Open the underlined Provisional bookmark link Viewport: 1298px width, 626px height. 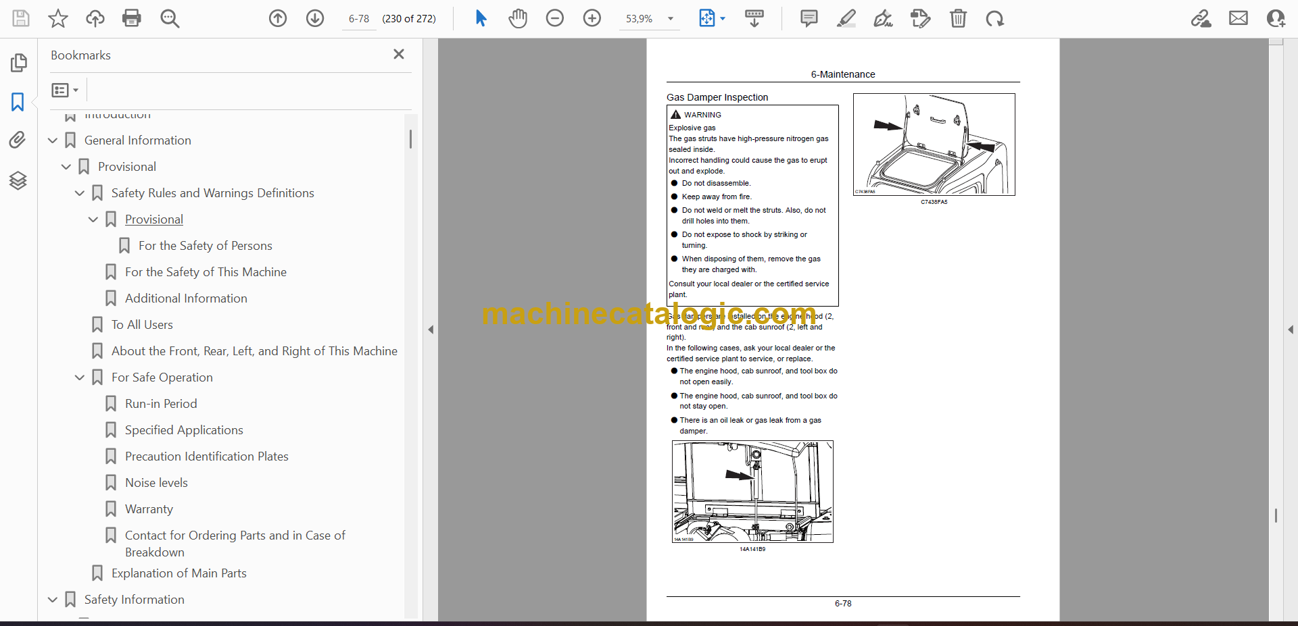point(153,219)
